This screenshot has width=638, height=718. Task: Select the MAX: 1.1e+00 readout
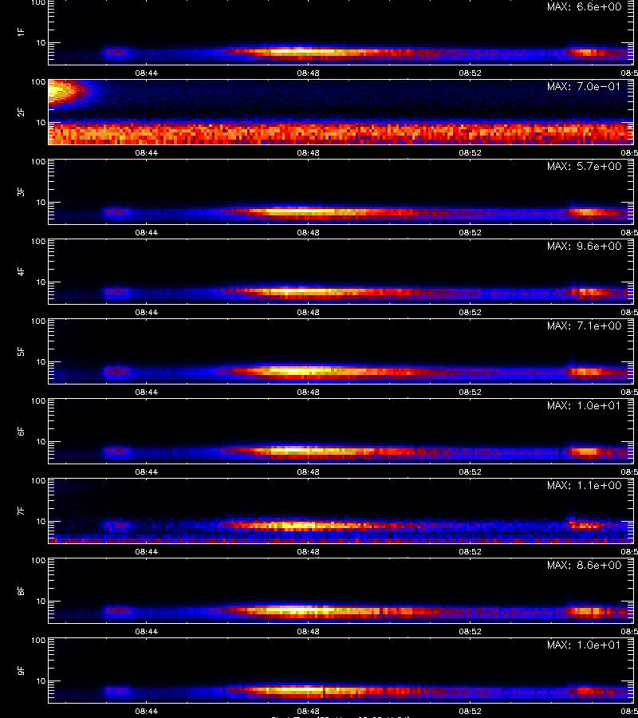click(584, 485)
